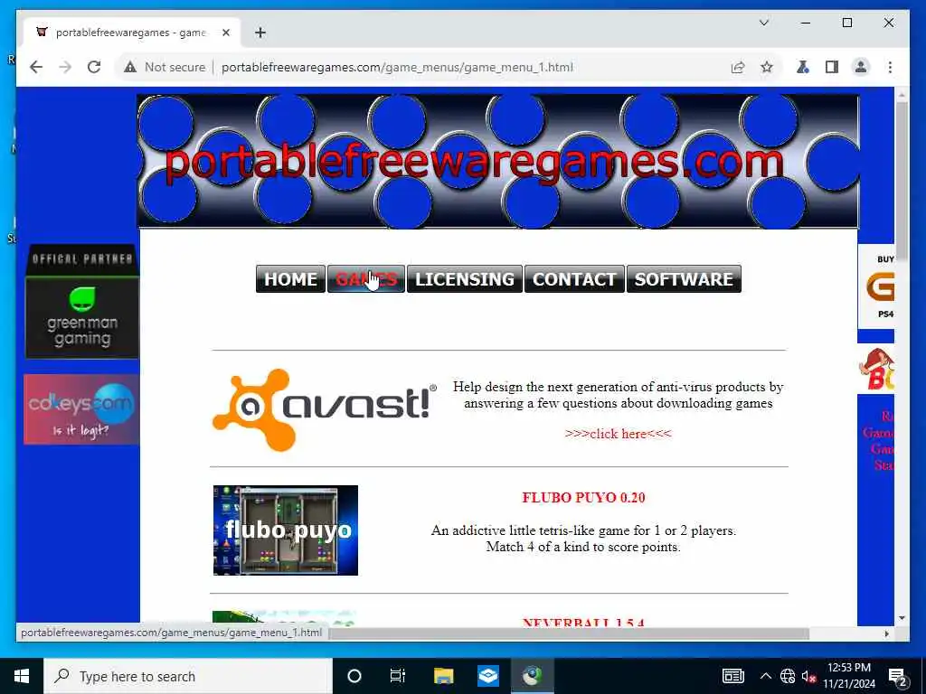Open the GAMES nav button
This screenshot has width=926, height=694.
point(366,278)
